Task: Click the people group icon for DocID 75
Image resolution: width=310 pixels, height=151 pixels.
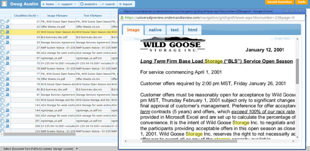Action: 7,63
